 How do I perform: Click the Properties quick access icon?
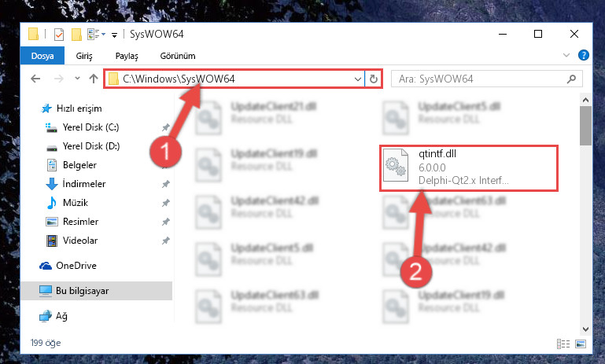(59, 35)
